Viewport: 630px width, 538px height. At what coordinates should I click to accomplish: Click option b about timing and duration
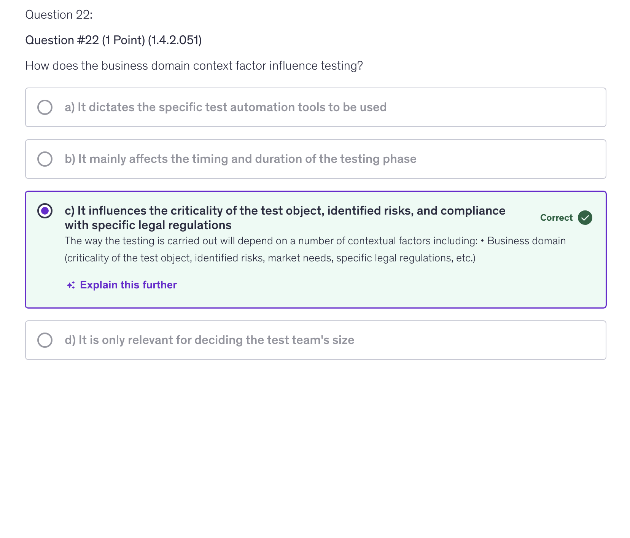240,159
